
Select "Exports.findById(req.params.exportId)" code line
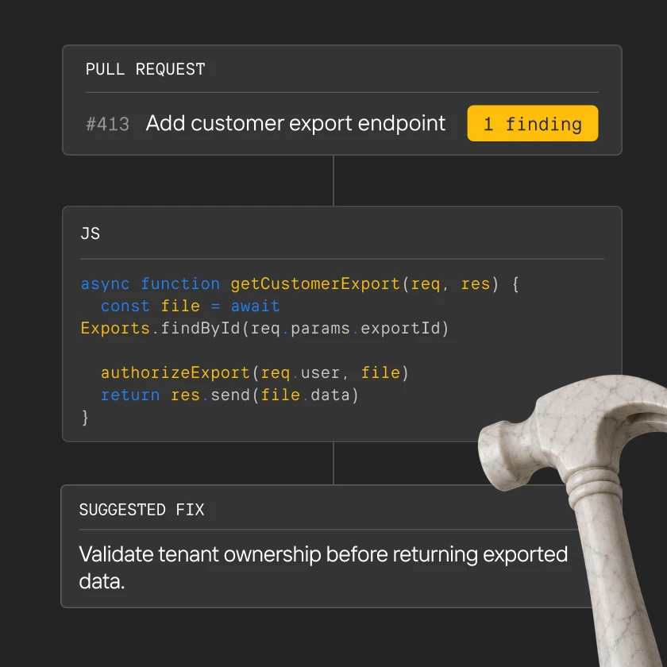point(264,329)
